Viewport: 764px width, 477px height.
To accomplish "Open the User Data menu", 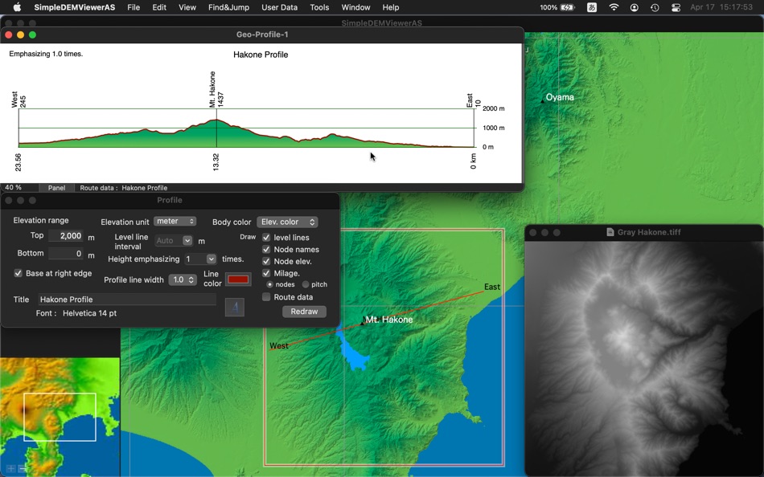I will coord(279,7).
